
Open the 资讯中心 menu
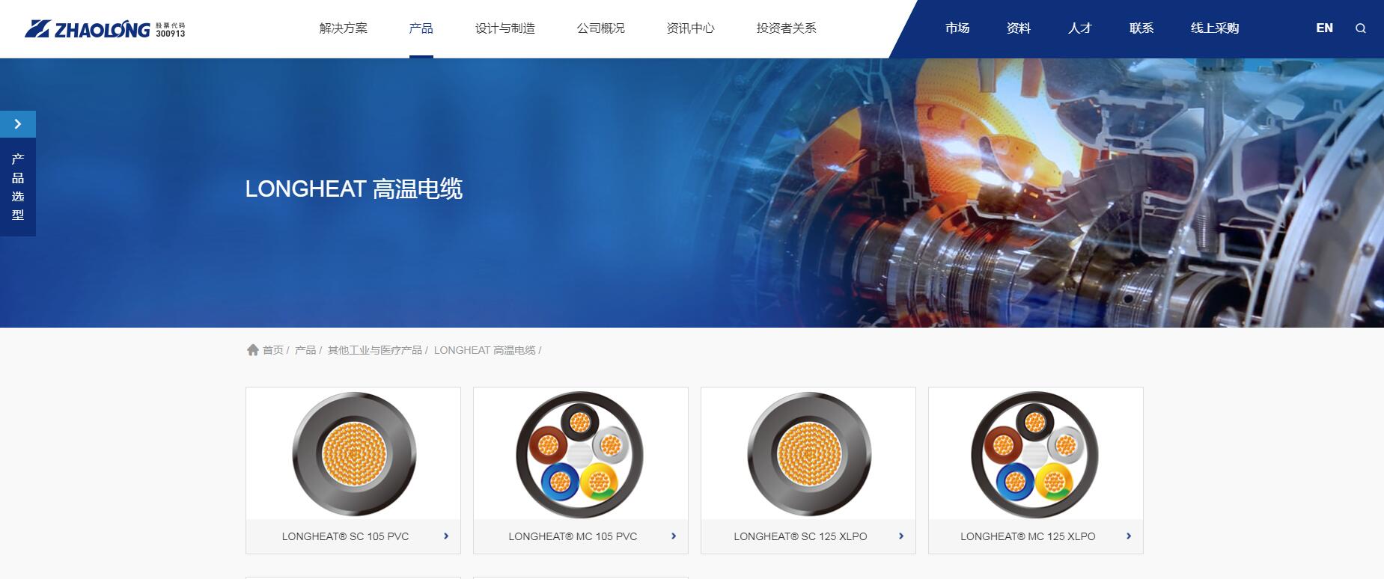(x=691, y=28)
